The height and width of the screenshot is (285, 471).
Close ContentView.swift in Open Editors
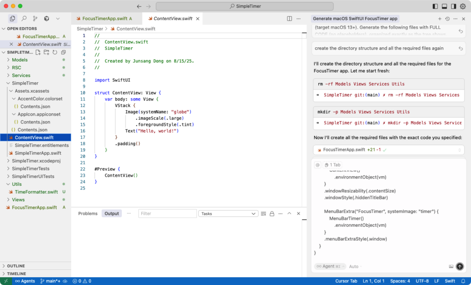click(11, 45)
